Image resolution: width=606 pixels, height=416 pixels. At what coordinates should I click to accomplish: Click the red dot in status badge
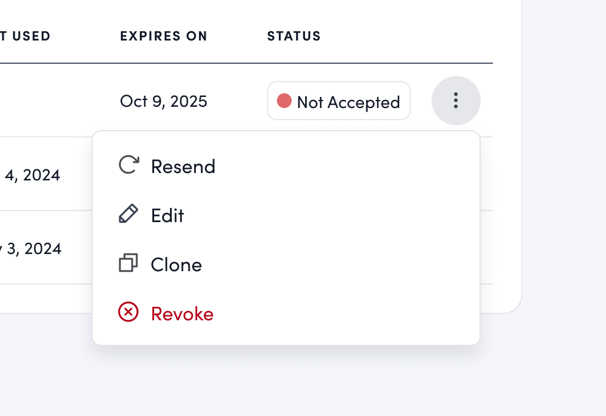tap(284, 101)
